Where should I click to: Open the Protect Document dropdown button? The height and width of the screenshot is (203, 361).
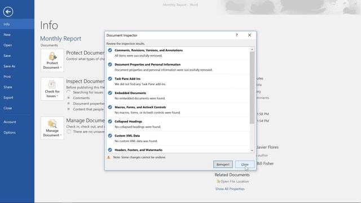(x=52, y=60)
